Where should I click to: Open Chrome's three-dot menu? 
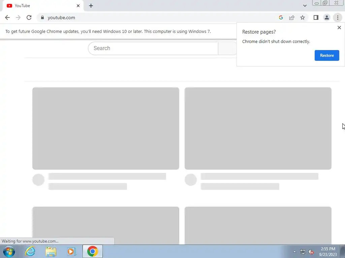(x=338, y=17)
